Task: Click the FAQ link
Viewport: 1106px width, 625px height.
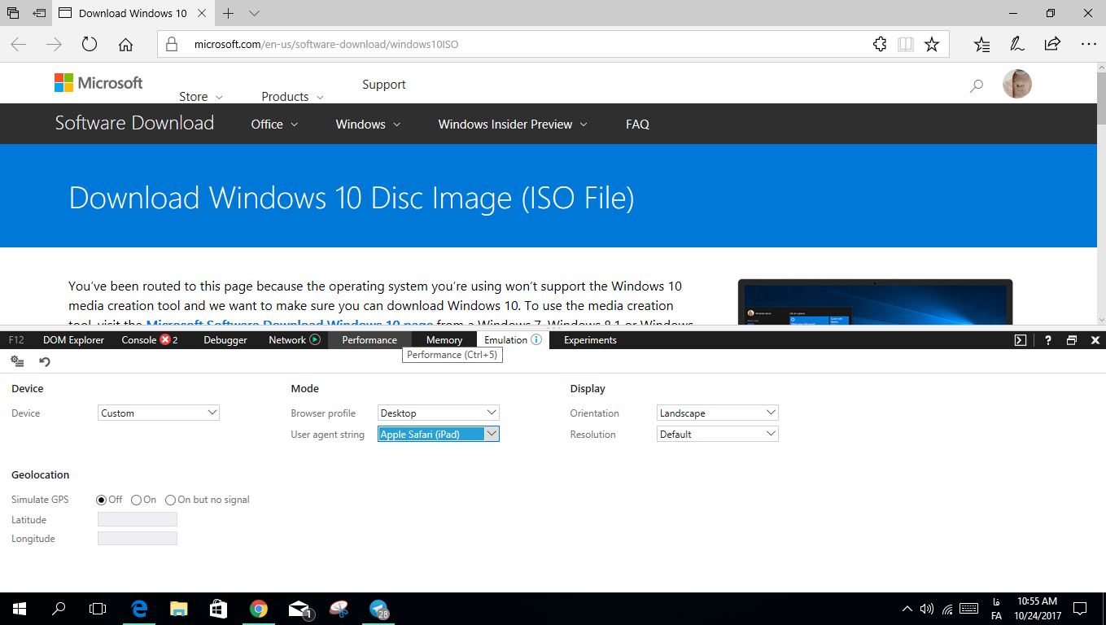Action: [637, 124]
